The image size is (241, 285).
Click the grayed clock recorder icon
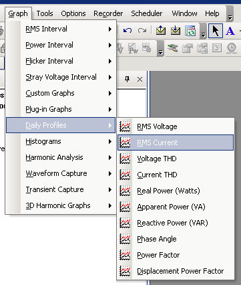(x=232, y=48)
